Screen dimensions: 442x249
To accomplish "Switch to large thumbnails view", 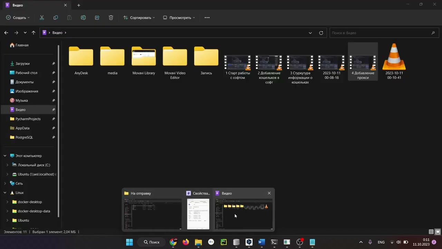I will tap(438, 232).
